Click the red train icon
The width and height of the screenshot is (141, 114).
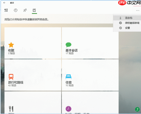[11, 77]
